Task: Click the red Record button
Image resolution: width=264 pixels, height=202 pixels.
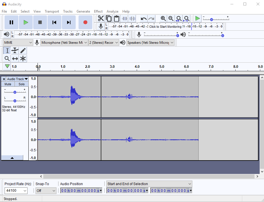Action: point(85,22)
